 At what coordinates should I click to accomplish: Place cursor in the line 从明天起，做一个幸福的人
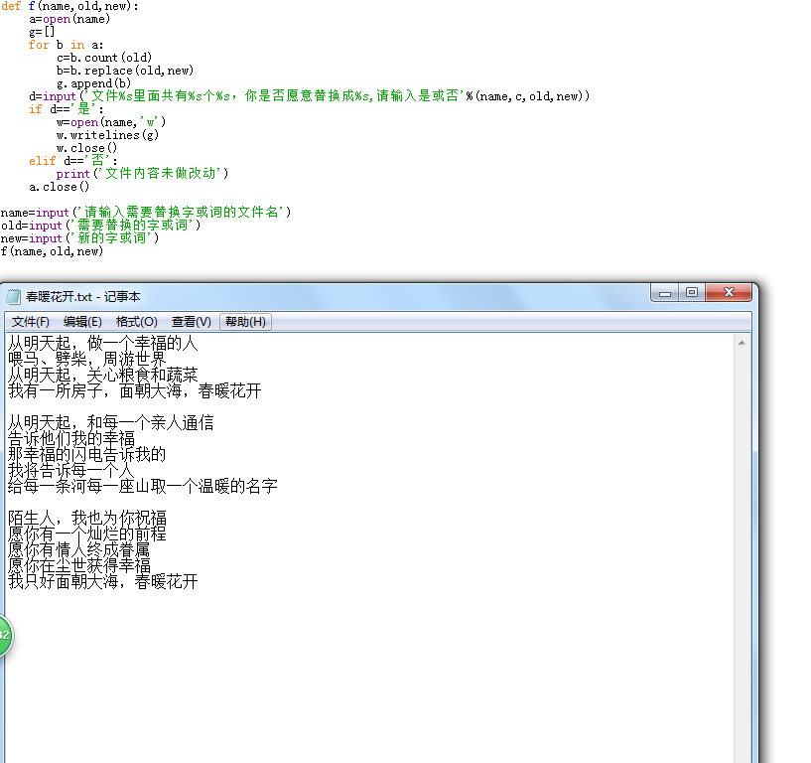(x=99, y=342)
